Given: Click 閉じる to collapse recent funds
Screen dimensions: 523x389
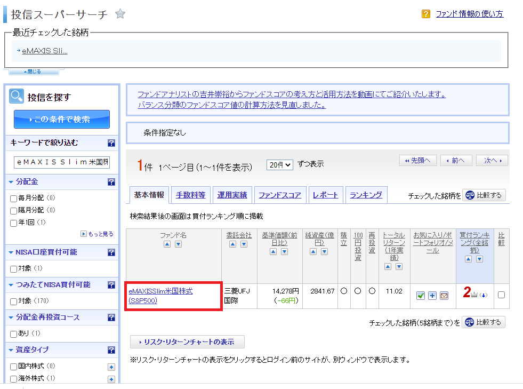Looking at the screenshot, I should (x=34, y=72).
